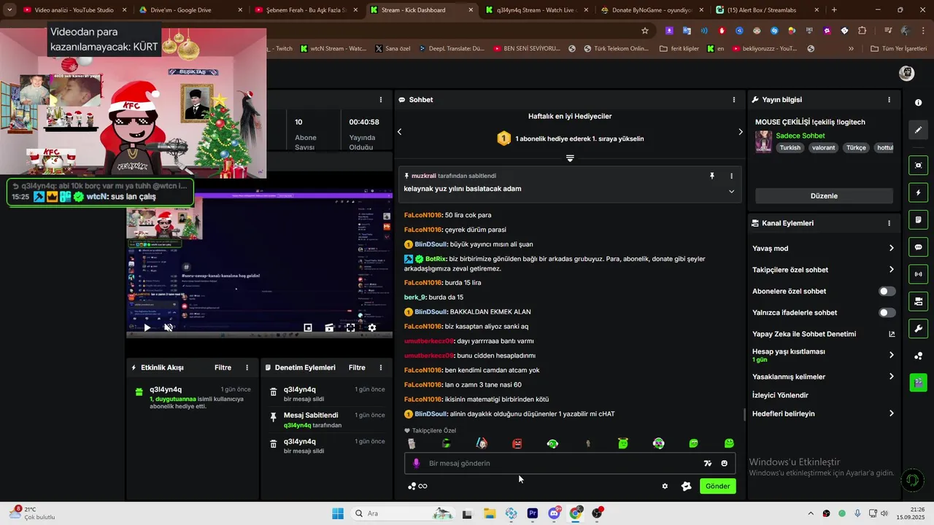Open Denetim Eylemleri three-dot menu
The width and height of the screenshot is (934, 525).
click(x=380, y=367)
